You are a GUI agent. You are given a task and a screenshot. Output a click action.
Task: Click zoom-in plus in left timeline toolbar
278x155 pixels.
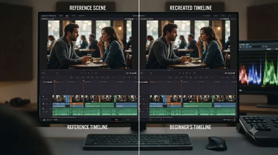[135, 77]
